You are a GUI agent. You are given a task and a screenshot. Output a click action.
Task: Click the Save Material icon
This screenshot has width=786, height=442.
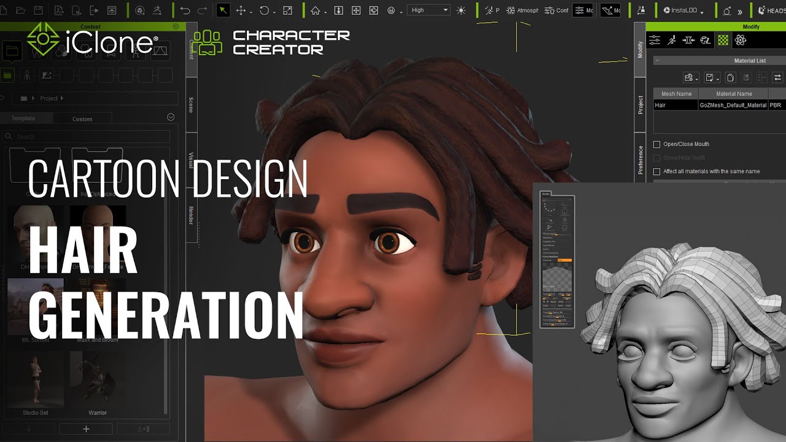[x=709, y=77]
